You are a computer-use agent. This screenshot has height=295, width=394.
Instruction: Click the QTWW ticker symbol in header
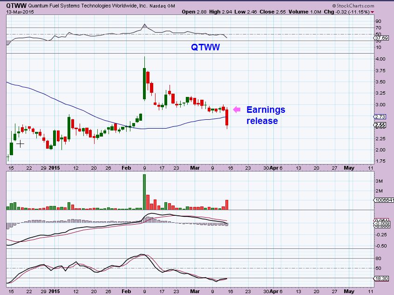[x=16, y=6]
